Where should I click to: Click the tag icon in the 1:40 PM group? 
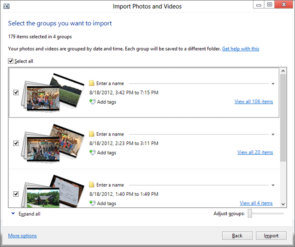92,203
